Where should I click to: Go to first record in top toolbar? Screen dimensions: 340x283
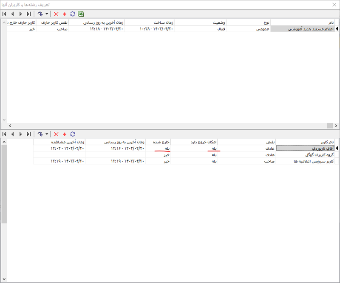[4, 14]
